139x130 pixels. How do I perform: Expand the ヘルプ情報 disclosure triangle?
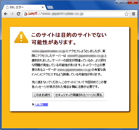33,104
